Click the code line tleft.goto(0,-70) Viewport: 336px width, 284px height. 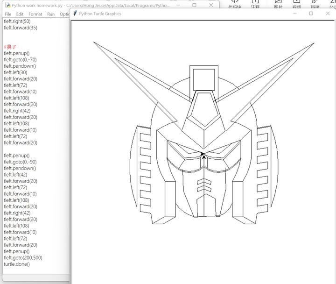[20, 60]
